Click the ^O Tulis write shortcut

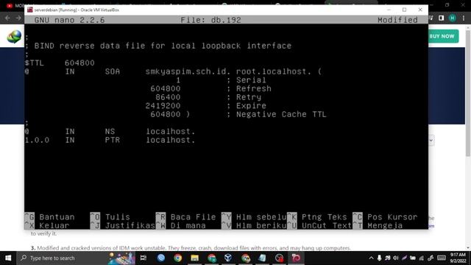[x=110, y=217]
